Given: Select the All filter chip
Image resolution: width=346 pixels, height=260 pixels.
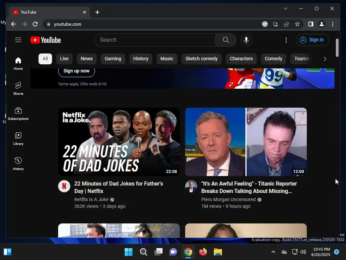Looking at the screenshot, I should click(x=45, y=59).
